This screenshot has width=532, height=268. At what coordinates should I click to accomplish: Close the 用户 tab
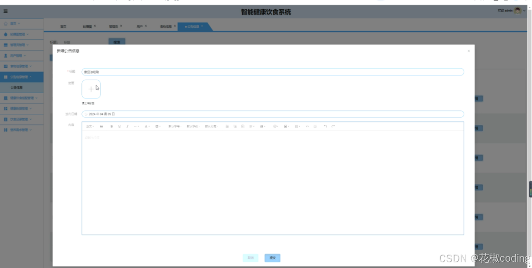146,26
